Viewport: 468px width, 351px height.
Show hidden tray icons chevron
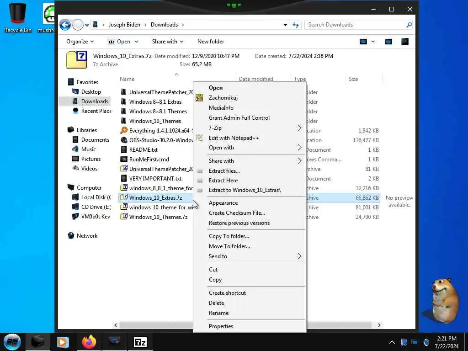[x=392, y=342]
